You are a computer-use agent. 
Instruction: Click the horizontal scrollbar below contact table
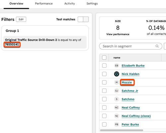pos(122,130)
